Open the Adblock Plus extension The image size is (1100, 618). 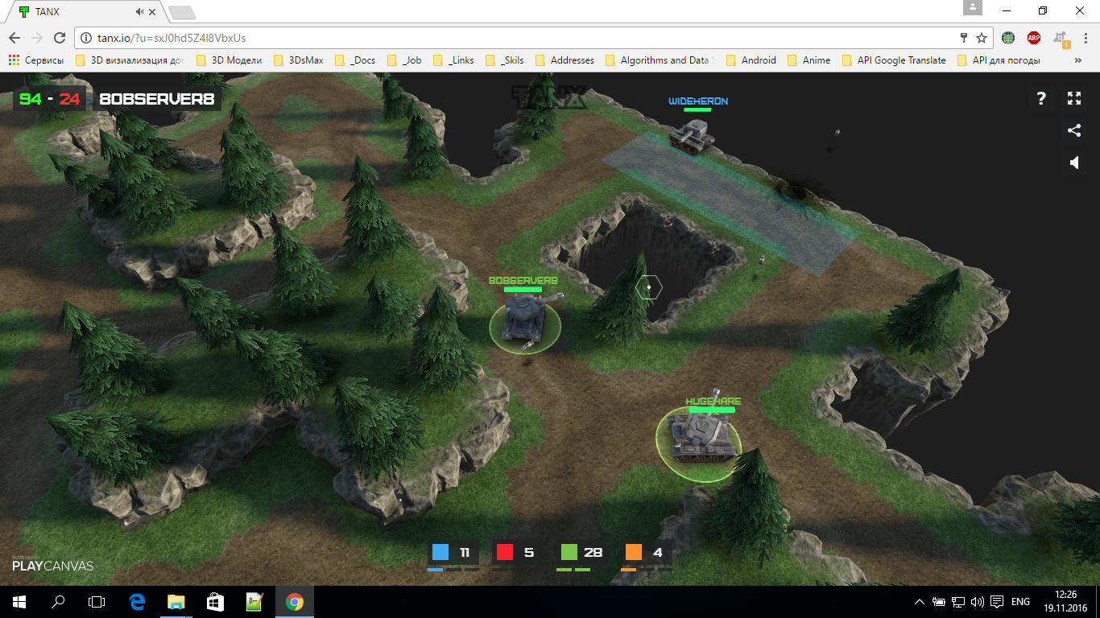[1033, 38]
